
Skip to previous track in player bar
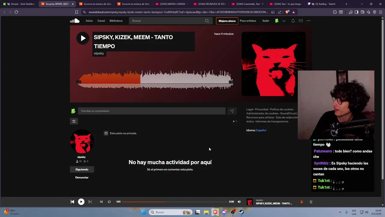pyautogui.click(x=72, y=202)
